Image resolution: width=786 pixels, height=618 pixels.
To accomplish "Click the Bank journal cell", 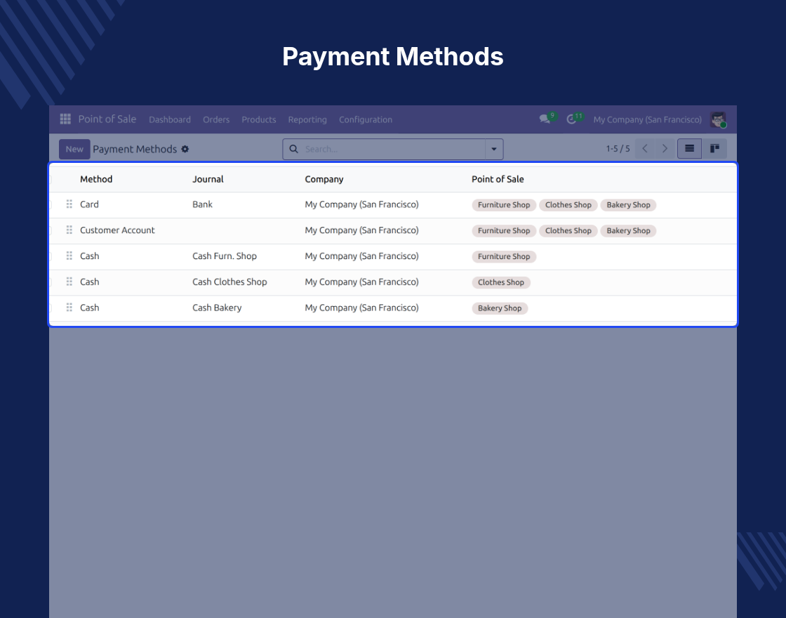I will coord(203,204).
